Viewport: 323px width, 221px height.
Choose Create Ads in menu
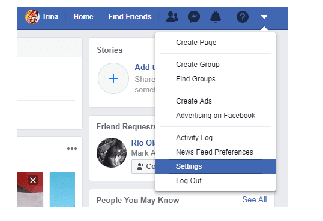pyautogui.click(x=216, y=101)
